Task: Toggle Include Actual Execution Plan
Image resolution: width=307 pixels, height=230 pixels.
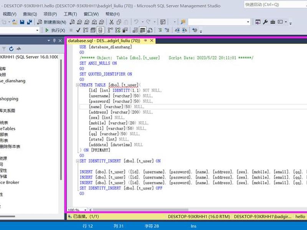Action: 110,30
